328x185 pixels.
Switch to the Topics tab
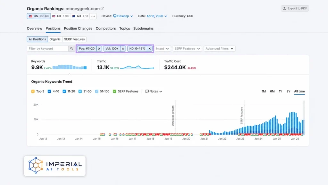[x=125, y=29]
